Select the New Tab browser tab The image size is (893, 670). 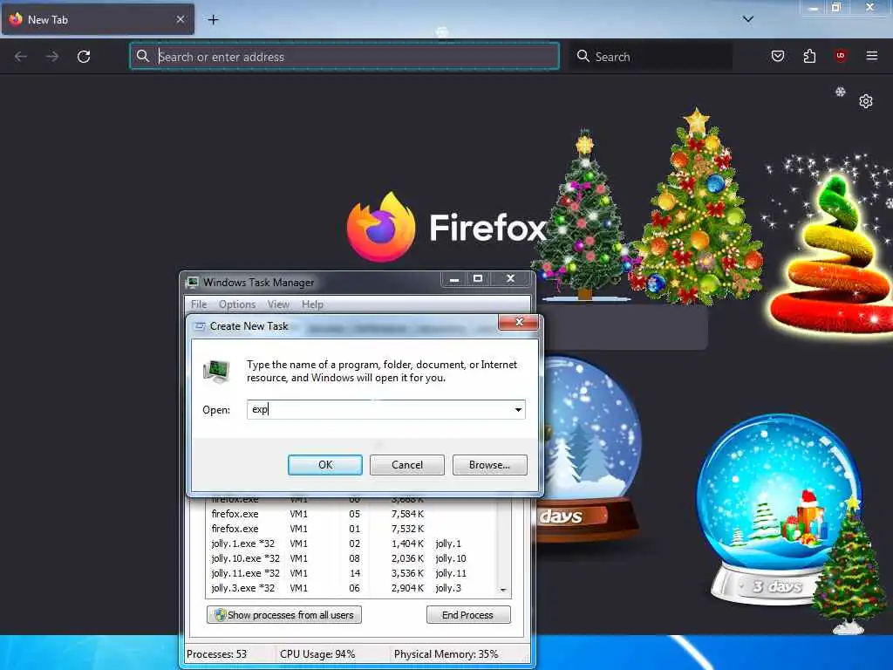98,20
